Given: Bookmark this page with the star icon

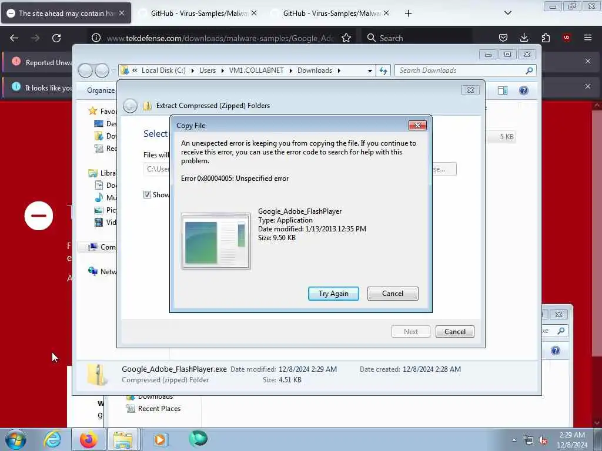Looking at the screenshot, I should [346, 38].
